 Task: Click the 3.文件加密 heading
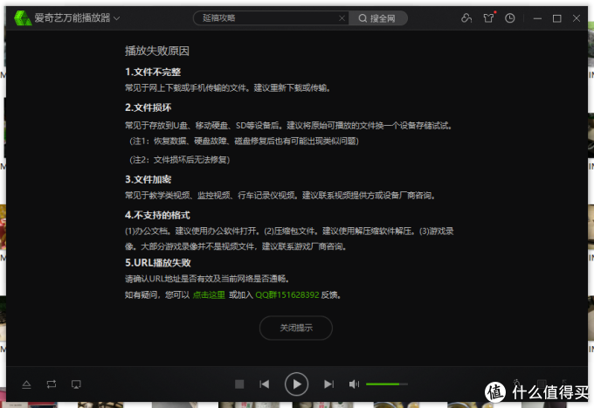[x=148, y=179]
